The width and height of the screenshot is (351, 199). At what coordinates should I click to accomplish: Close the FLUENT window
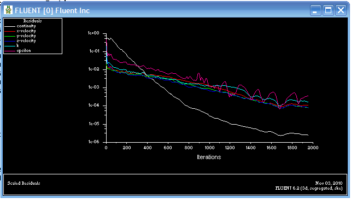coord(341,10)
